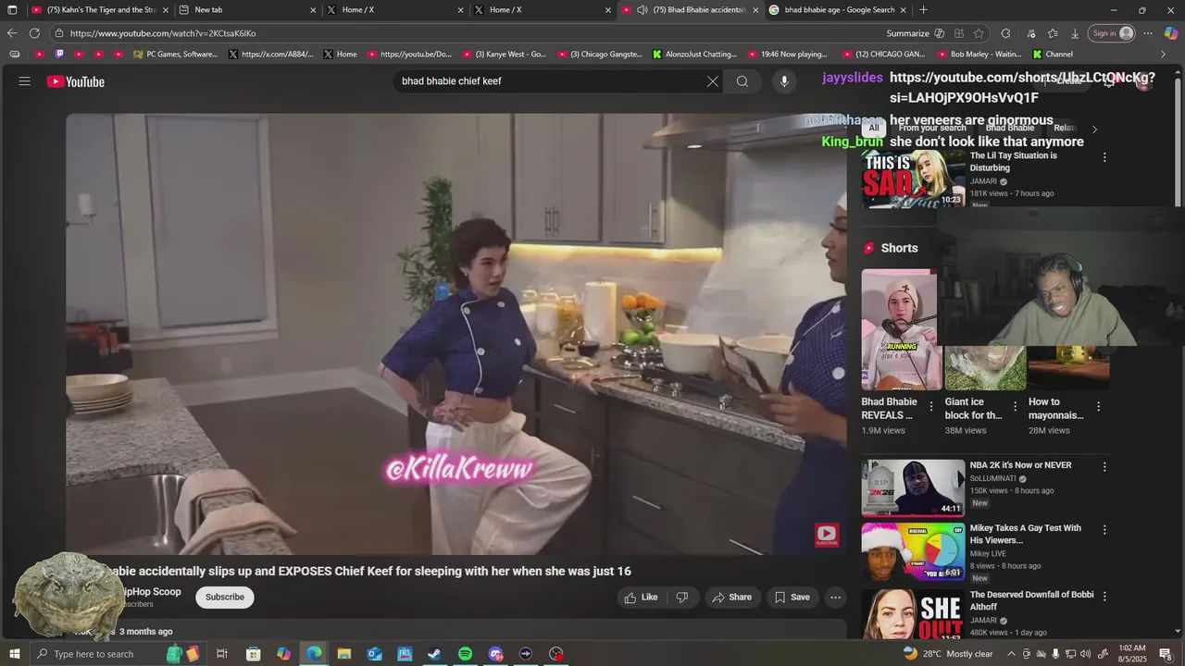Expand the bookmarks bar overflow chevron
The width and height of the screenshot is (1185, 666).
(1164, 55)
